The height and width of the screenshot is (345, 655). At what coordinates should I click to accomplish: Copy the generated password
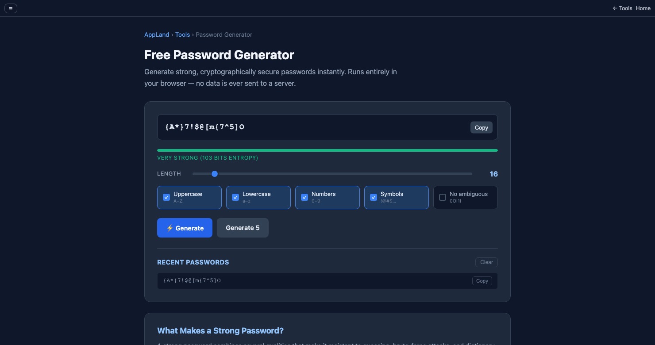tap(481, 127)
